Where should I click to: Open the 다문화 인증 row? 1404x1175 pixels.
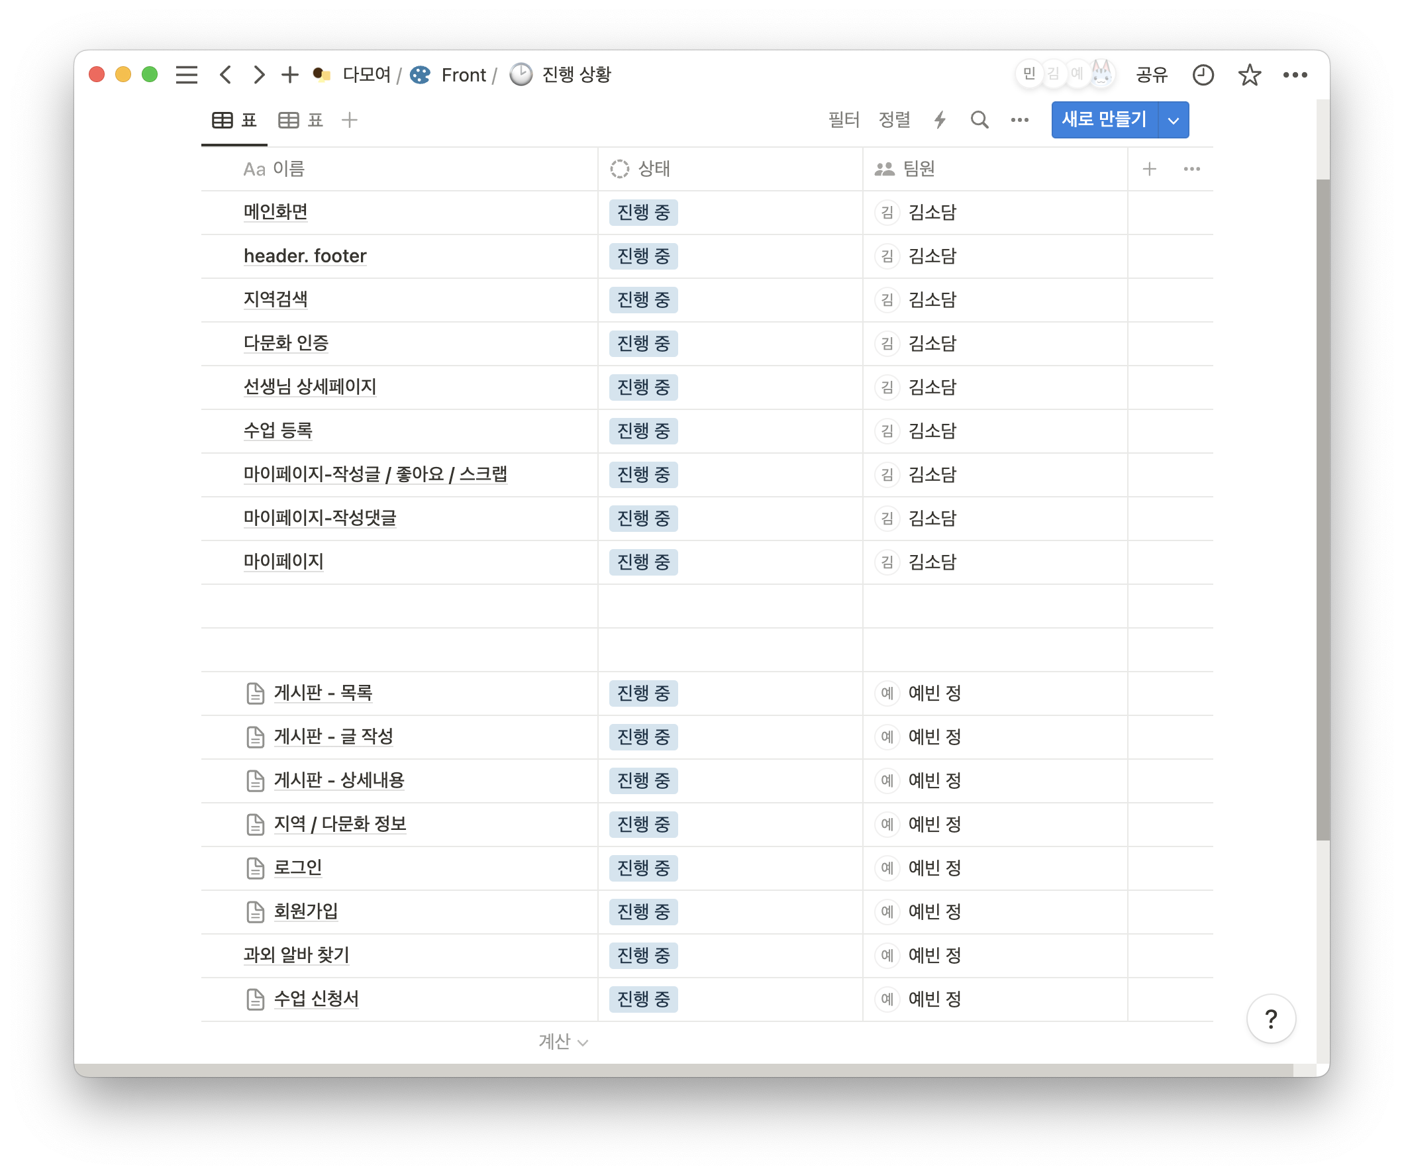(x=286, y=344)
